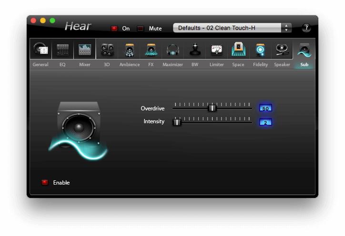Viewport: 345px width, 236px height.
Task: Open the Speaker settings icon
Action: tap(282, 49)
